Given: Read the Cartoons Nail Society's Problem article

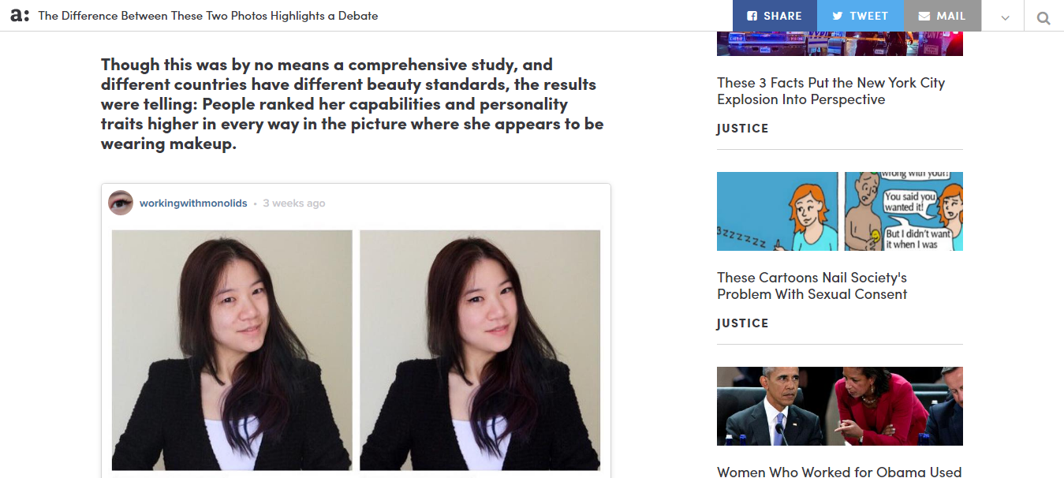Looking at the screenshot, I should click(x=812, y=286).
